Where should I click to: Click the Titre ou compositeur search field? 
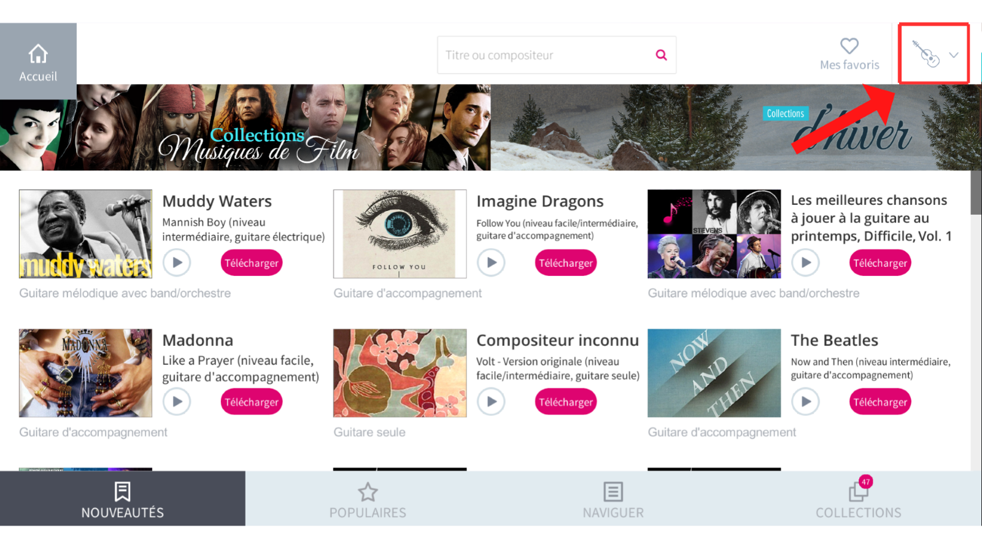point(540,55)
